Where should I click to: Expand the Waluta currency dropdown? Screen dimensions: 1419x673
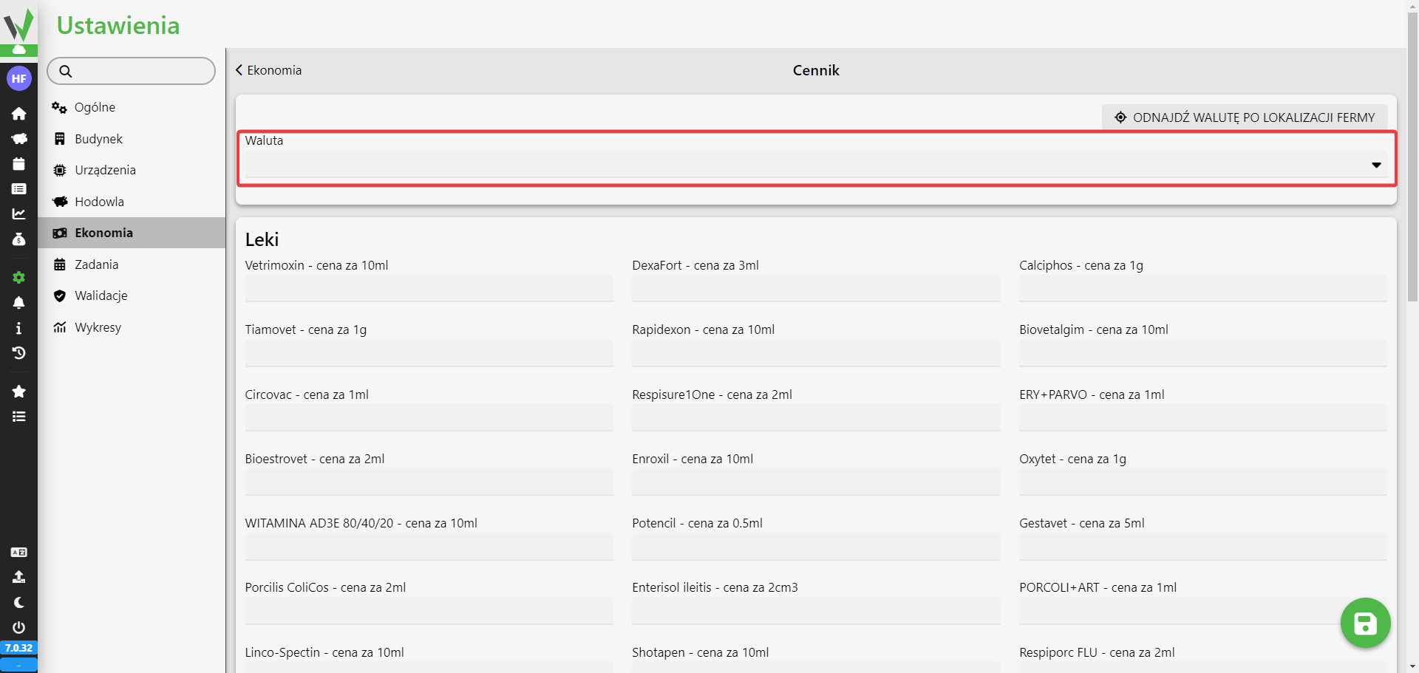(x=815, y=165)
